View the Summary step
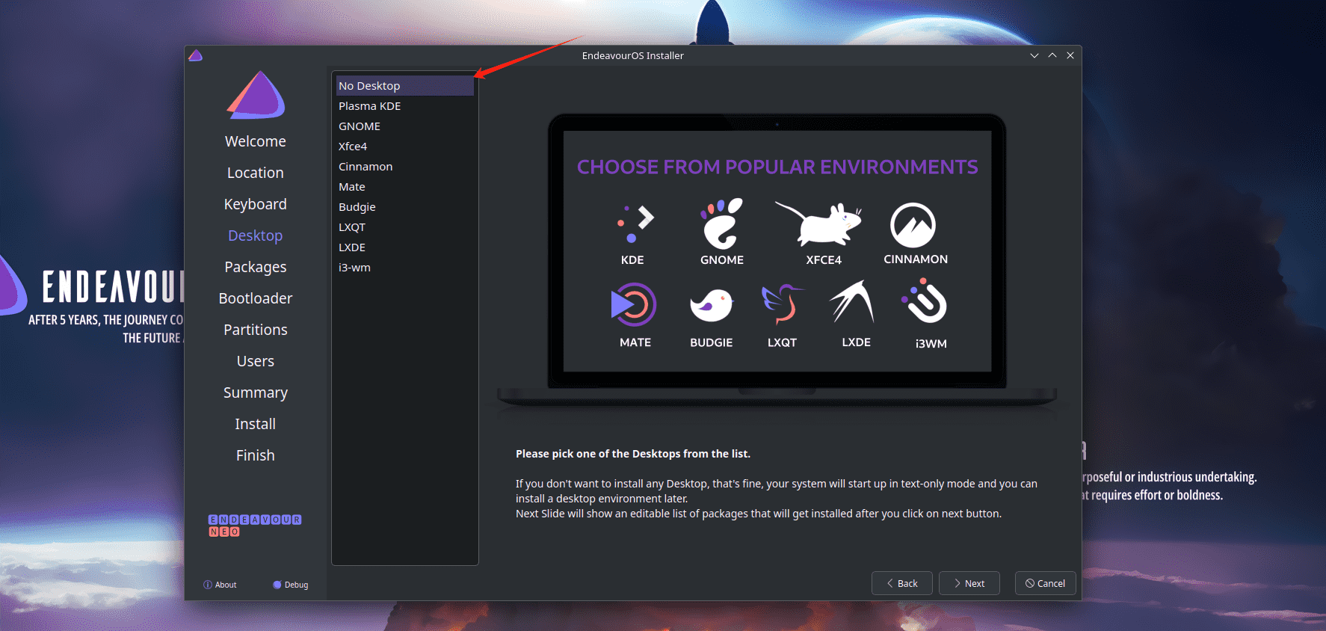1326x631 pixels. click(256, 393)
